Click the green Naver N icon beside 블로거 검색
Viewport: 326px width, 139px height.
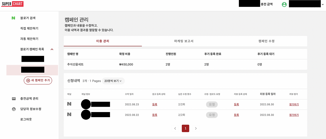tap(13, 18)
